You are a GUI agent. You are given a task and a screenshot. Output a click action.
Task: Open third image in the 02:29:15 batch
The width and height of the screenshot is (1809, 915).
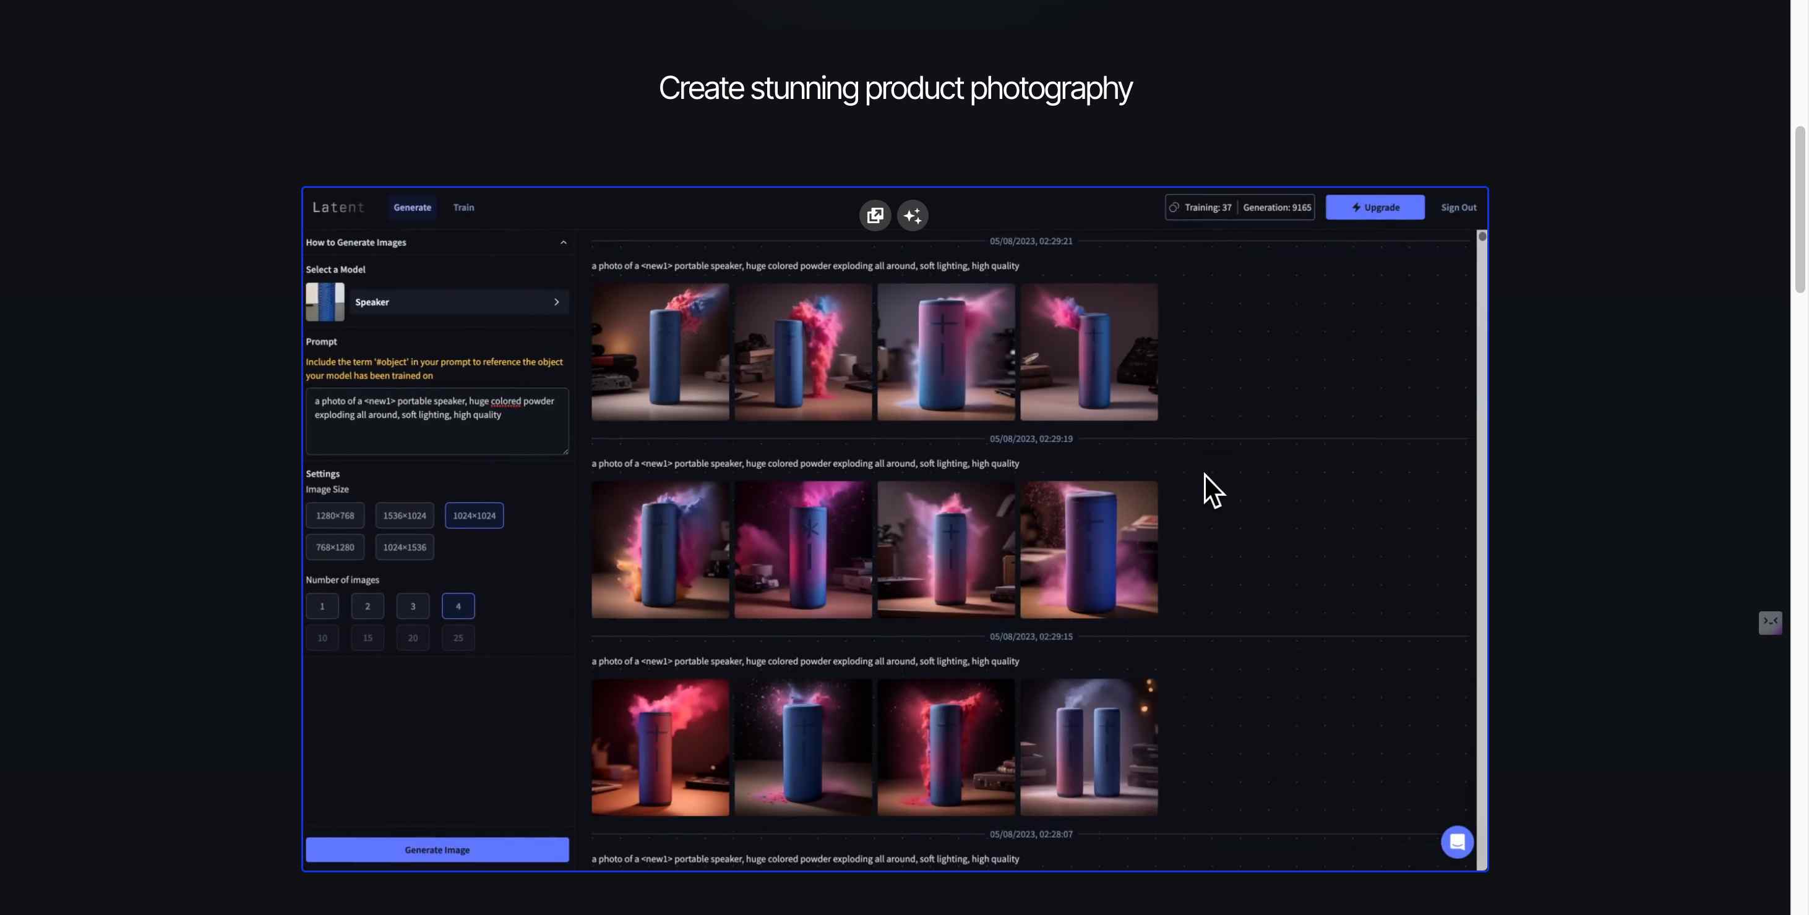point(946,747)
